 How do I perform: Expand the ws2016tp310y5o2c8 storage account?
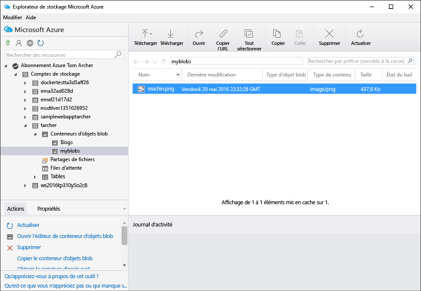pos(25,186)
